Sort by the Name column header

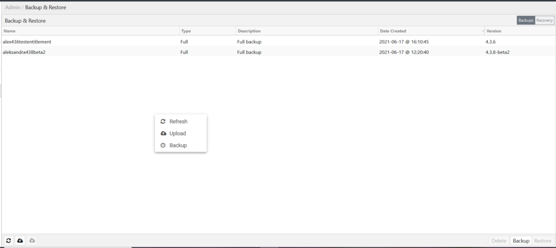coord(91,31)
